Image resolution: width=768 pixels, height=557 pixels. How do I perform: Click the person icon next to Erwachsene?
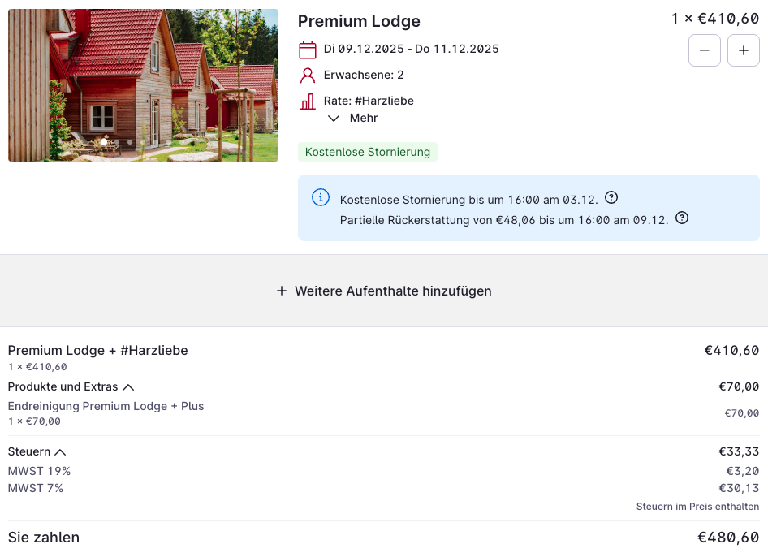click(x=308, y=76)
